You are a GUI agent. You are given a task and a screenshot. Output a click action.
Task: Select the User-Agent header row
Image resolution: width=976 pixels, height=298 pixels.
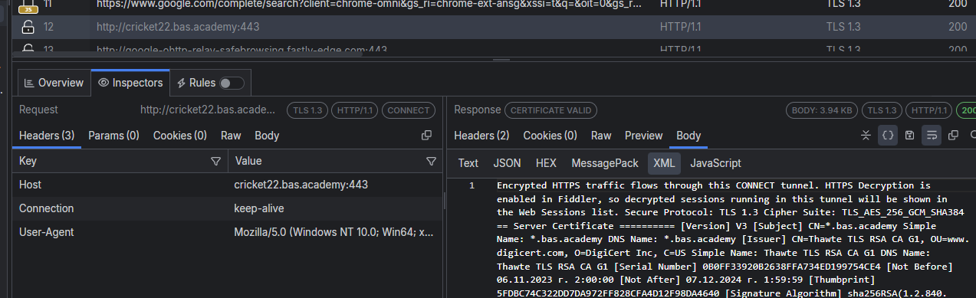(228, 232)
